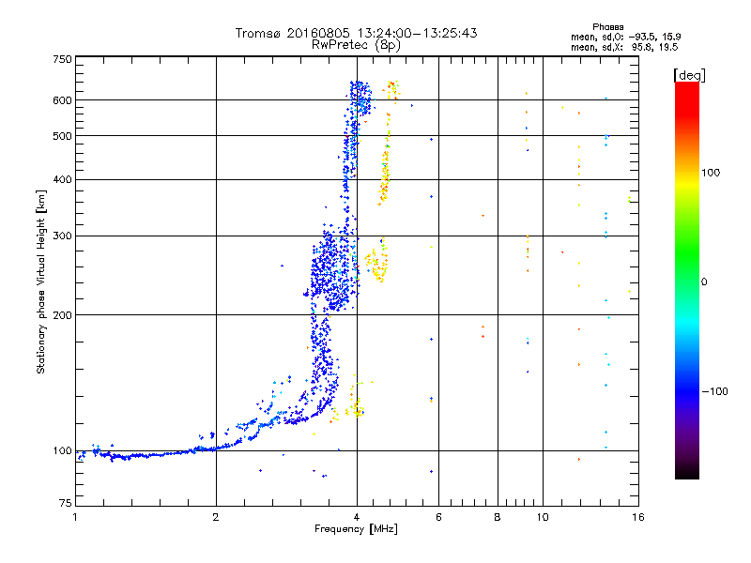Click the y-axis label "400"
Screen dimensions: 751x563
pos(62,179)
